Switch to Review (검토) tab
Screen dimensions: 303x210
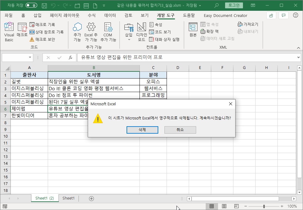128,15
